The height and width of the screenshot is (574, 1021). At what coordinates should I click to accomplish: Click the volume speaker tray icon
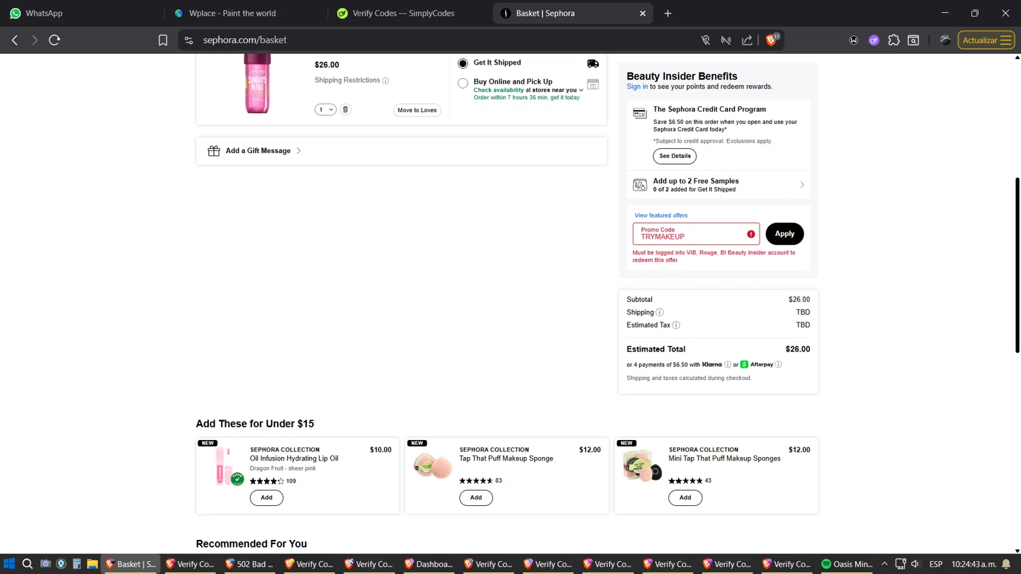point(915,564)
